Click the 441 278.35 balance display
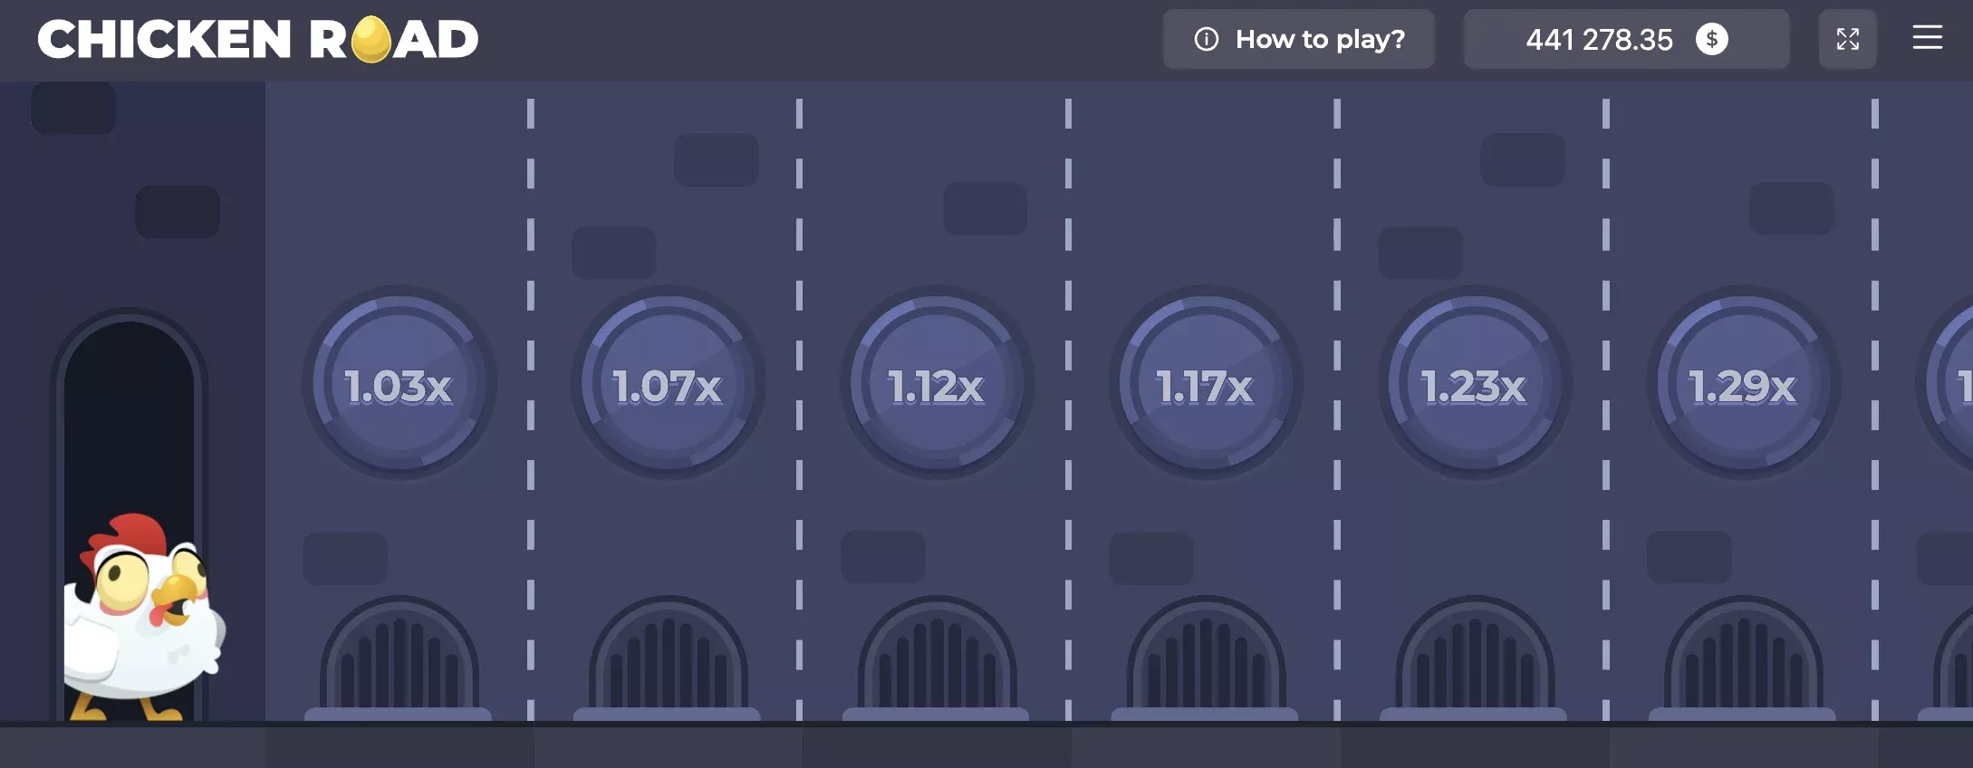The width and height of the screenshot is (1973, 768). coord(1599,39)
